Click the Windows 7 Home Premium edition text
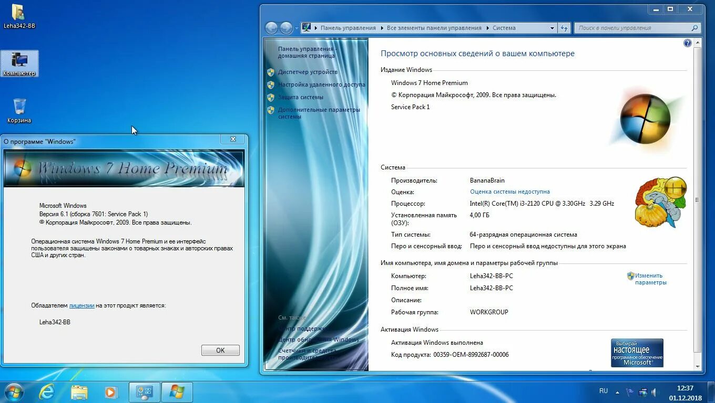Screen dimensions: 715x403 tap(430, 83)
